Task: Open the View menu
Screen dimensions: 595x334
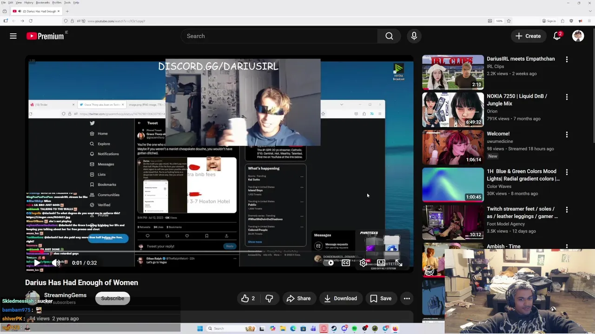Action: [19, 2]
